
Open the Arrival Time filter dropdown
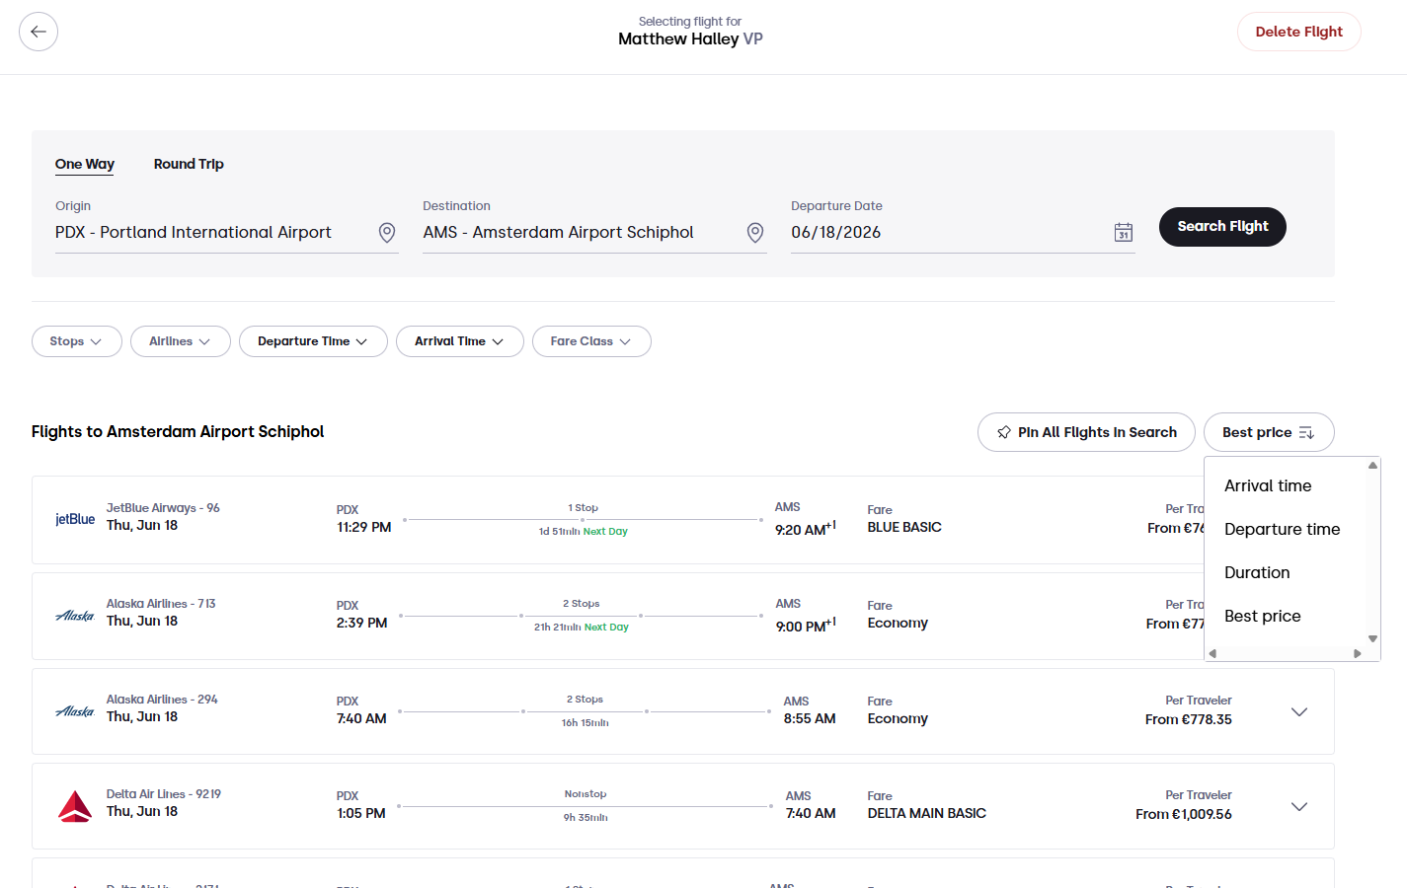click(x=460, y=341)
